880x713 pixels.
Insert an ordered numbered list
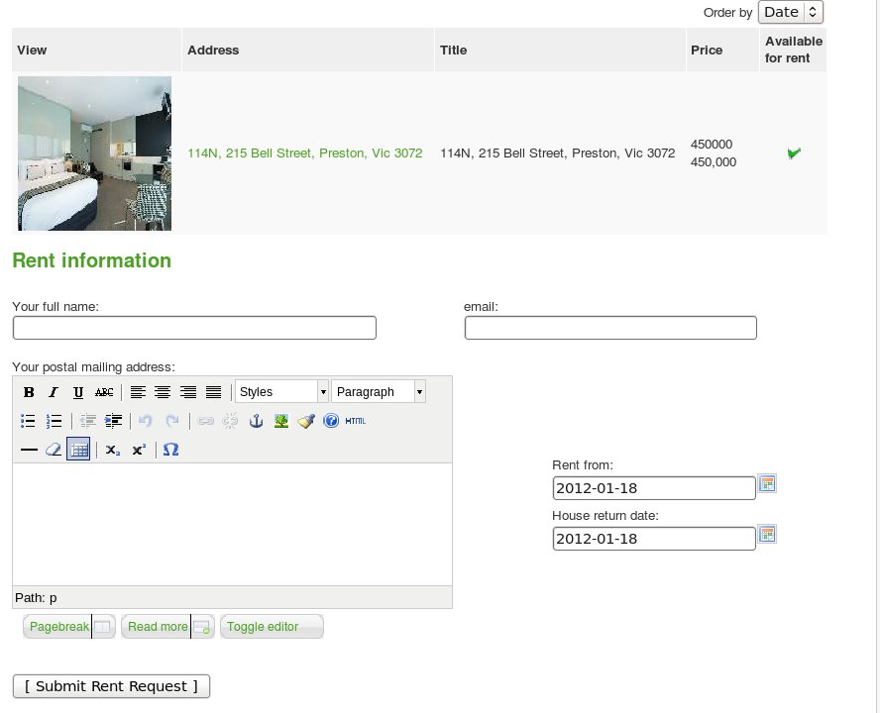[x=54, y=421]
